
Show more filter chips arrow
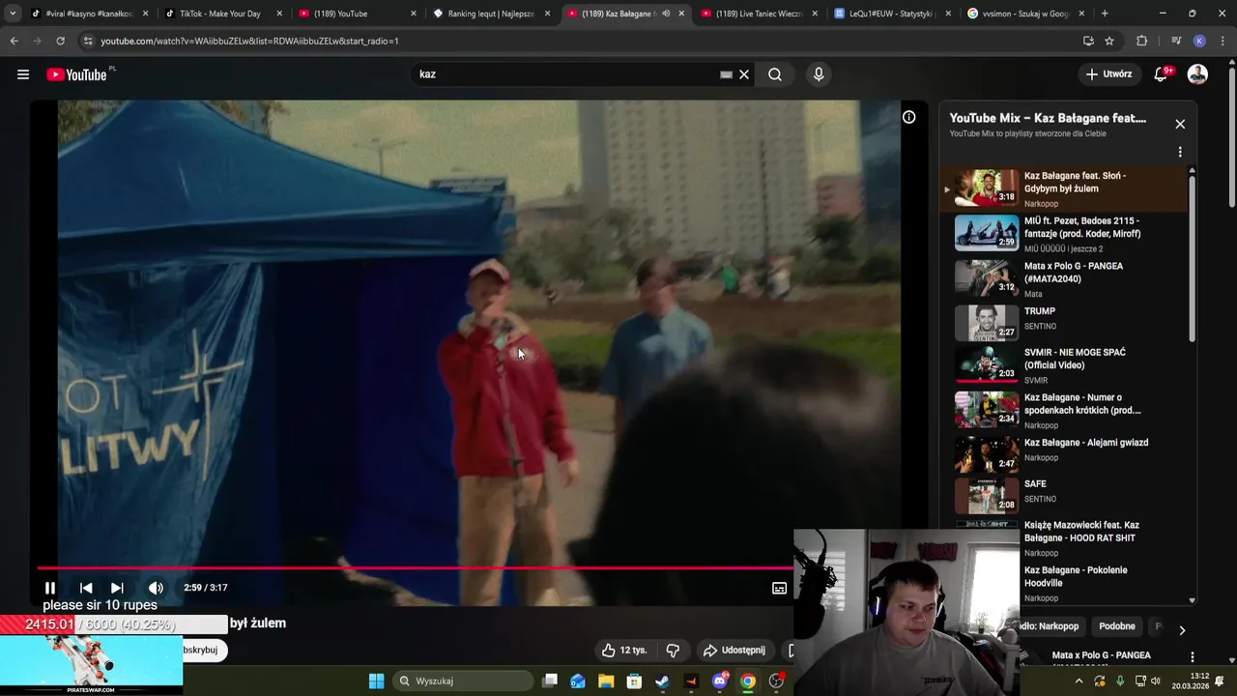1182,630
